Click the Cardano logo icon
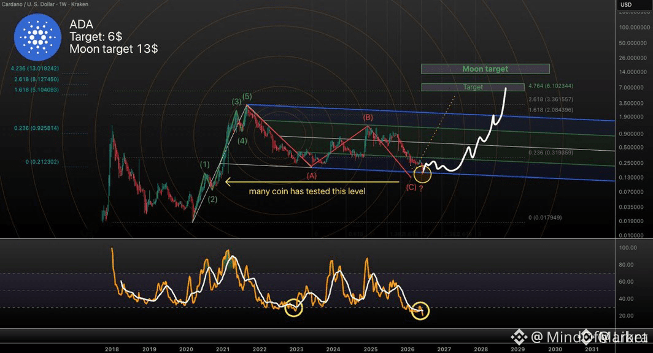Viewport: 653px width, 353px height. [x=37, y=37]
